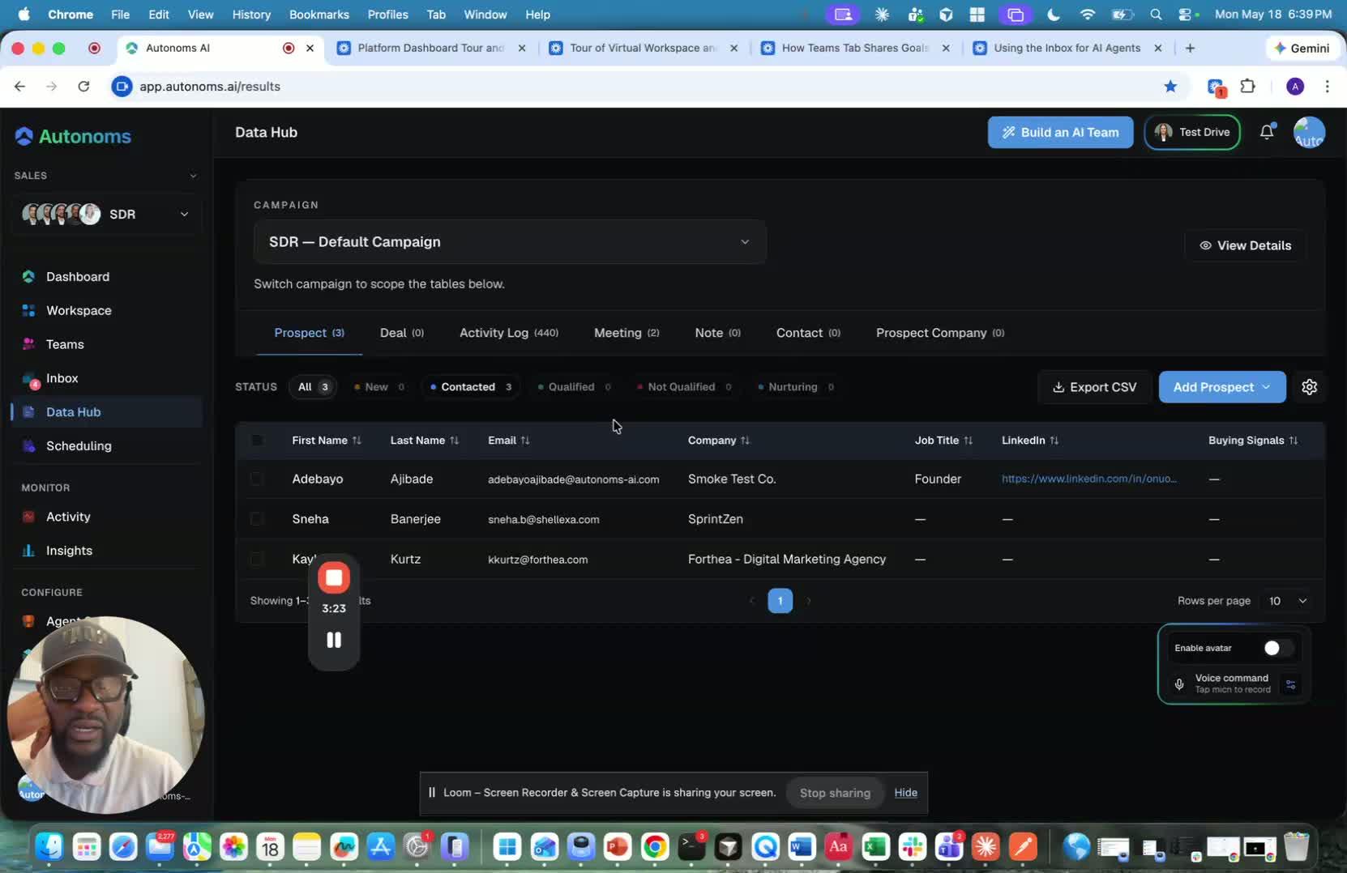Screen dimensions: 1347x873
Task: Click the voice command microphone icon
Action: click(x=1179, y=684)
